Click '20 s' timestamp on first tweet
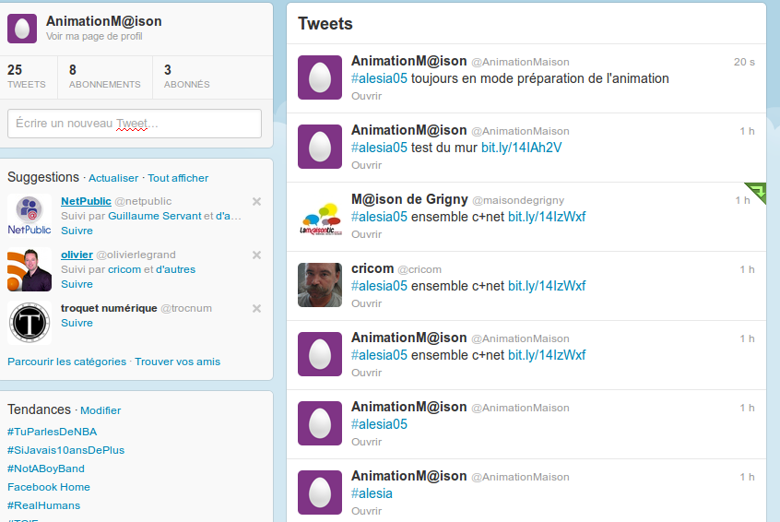Screen dimensions: 780x522 [744, 62]
